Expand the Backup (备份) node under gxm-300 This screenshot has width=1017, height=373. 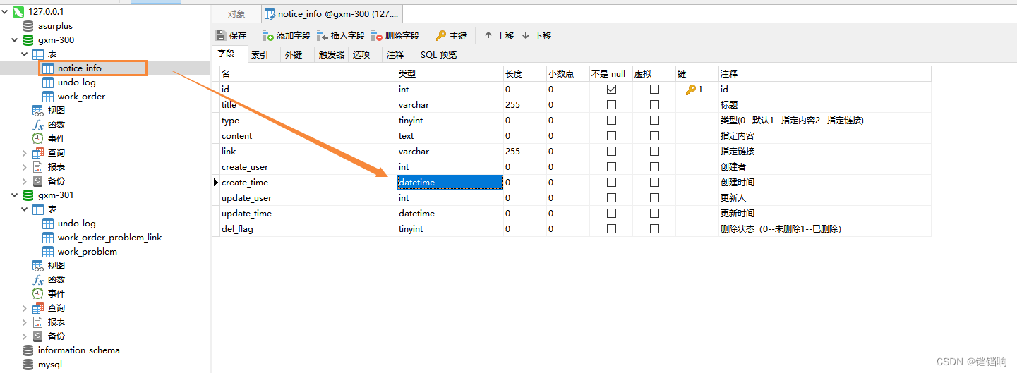click(x=25, y=181)
